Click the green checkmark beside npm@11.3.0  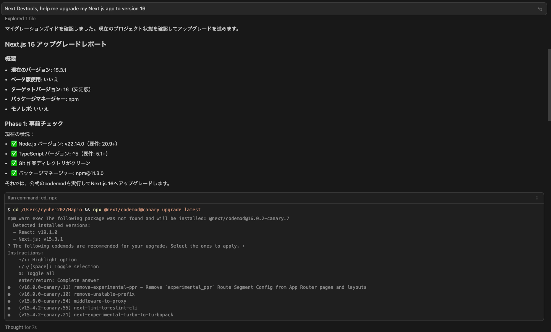coord(14,173)
